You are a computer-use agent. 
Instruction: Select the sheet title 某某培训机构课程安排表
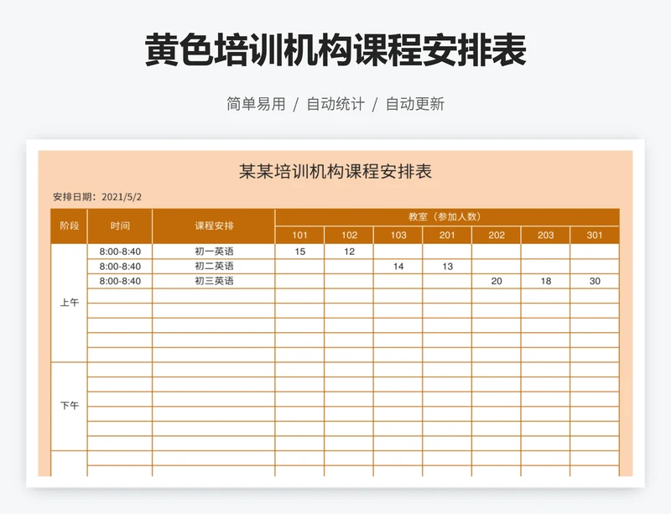[x=335, y=171]
